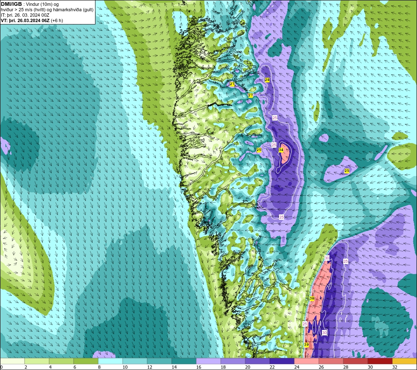Click the "12" tick label on the color scale
The image size is (417, 370).
pyautogui.click(x=149, y=367)
